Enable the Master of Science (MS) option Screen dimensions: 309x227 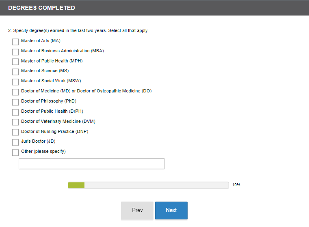15,72
